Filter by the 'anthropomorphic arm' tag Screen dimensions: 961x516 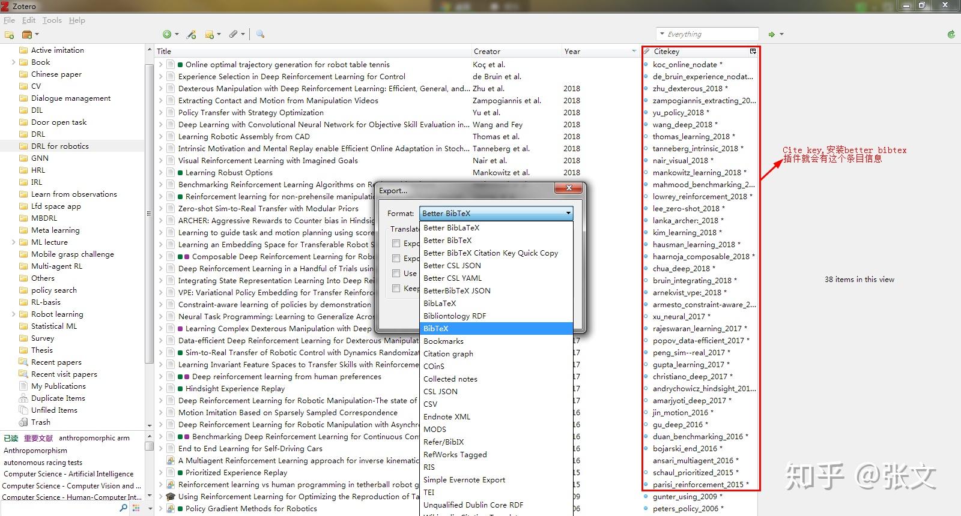(94, 438)
